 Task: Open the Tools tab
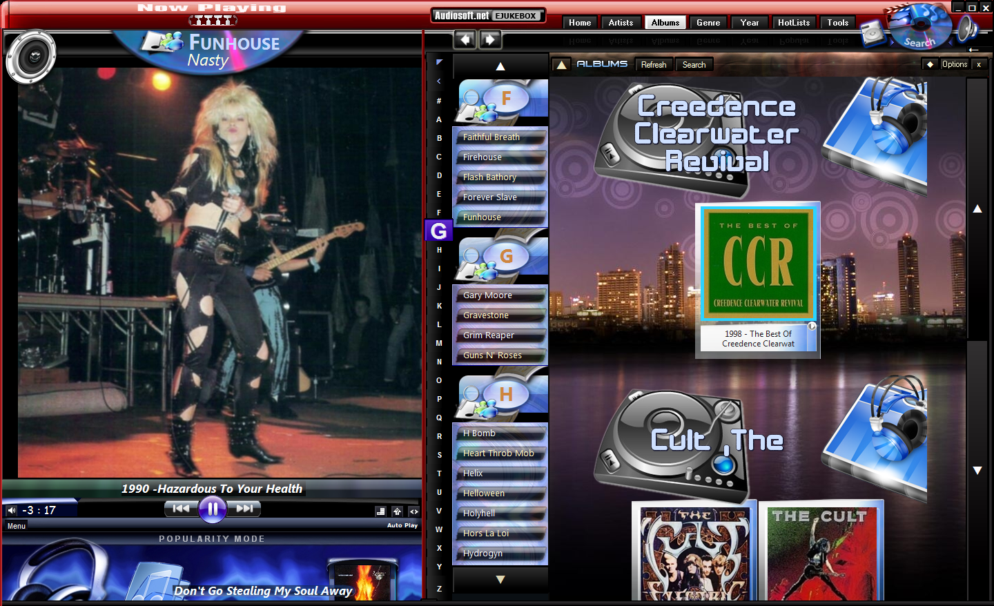click(838, 23)
